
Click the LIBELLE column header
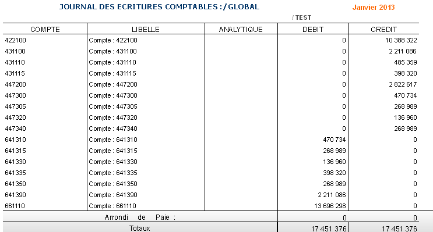point(146,30)
